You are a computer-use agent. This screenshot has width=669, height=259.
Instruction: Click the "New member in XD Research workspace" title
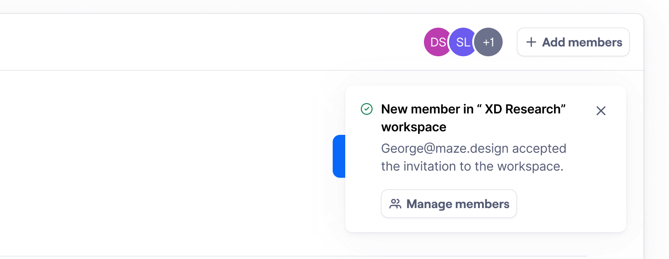point(474,118)
